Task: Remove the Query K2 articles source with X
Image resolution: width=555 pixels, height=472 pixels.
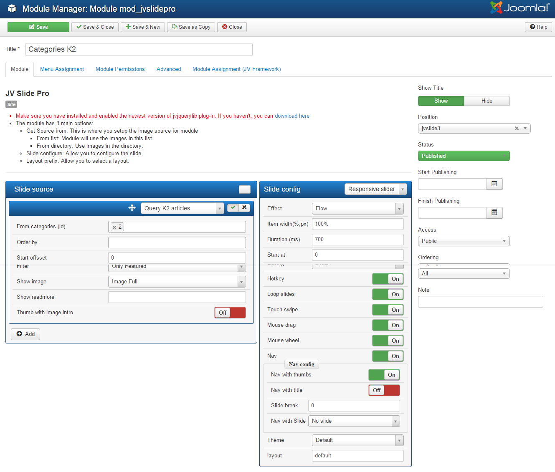Action: (245, 208)
